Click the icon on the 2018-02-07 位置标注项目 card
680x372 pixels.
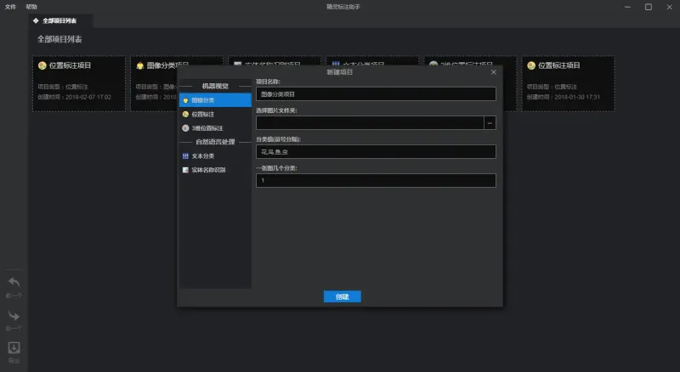[x=42, y=65]
